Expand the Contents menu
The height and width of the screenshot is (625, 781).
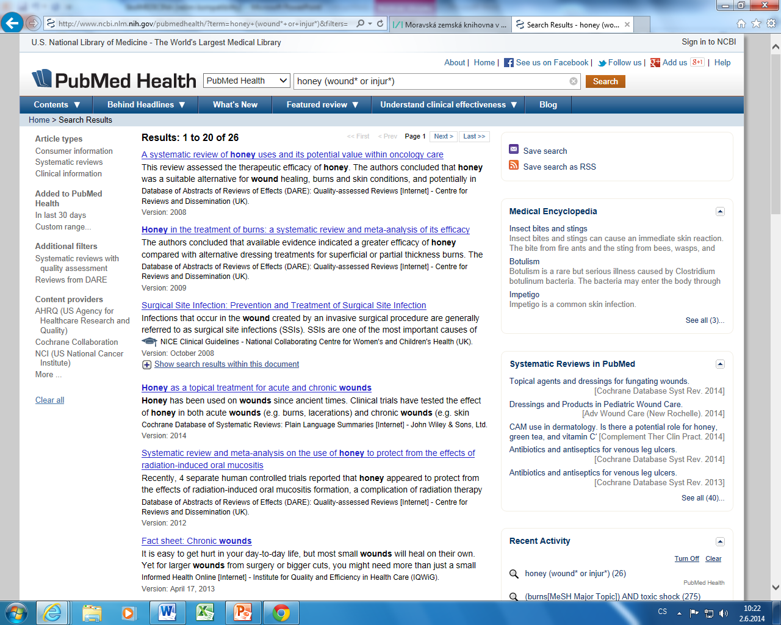click(x=57, y=105)
